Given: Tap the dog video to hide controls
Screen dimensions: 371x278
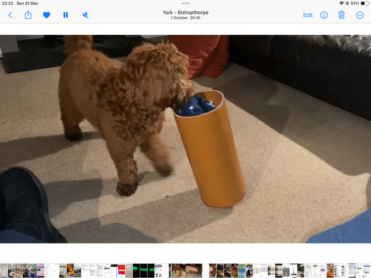Looking at the screenshot, I should (x=185, y=139).
